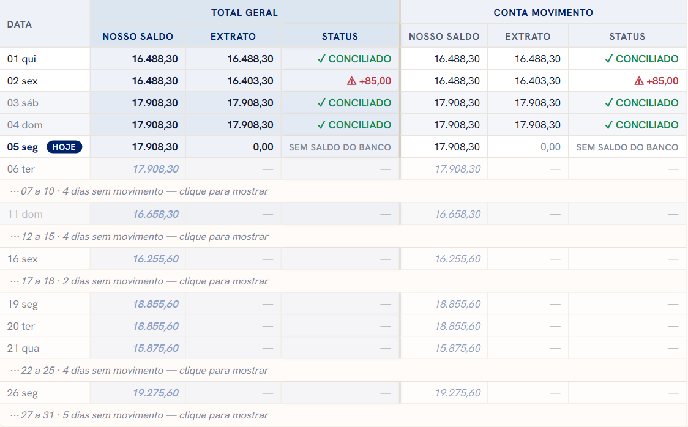Click Conta Movimento projected saldo 16.255,60
Viewport: 688px width, 427px height.
click(x=458, y=259)
